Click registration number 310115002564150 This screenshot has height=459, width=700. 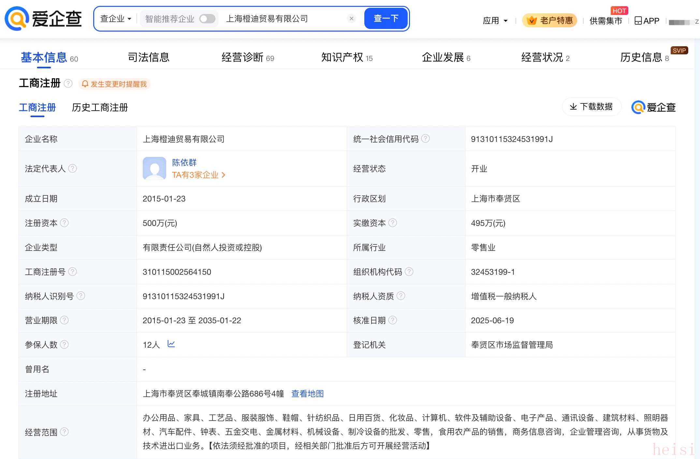coord(177,272)
